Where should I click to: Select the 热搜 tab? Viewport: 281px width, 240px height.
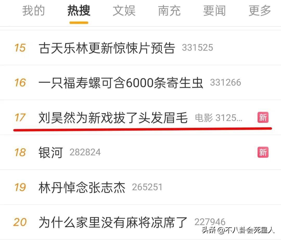[x=79, y=11]
